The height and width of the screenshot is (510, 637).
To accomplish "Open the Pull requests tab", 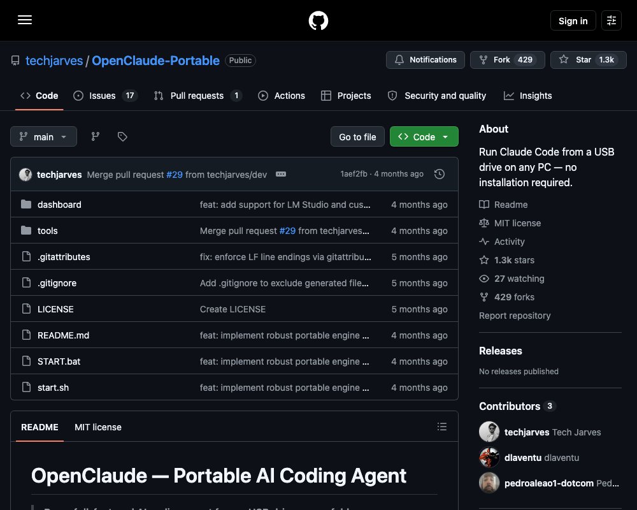I will tap(198, 96).
